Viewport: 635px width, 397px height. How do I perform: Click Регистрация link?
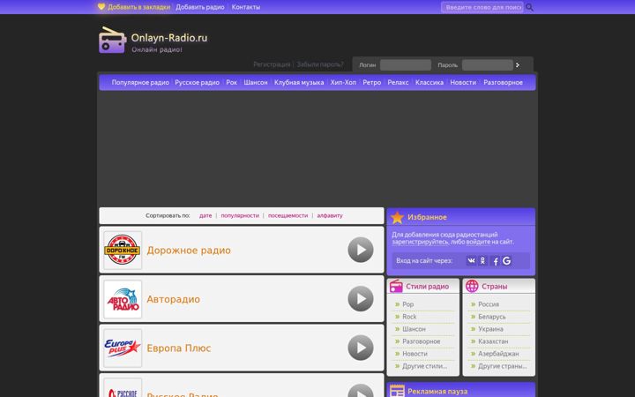click(x=272, y=64)
